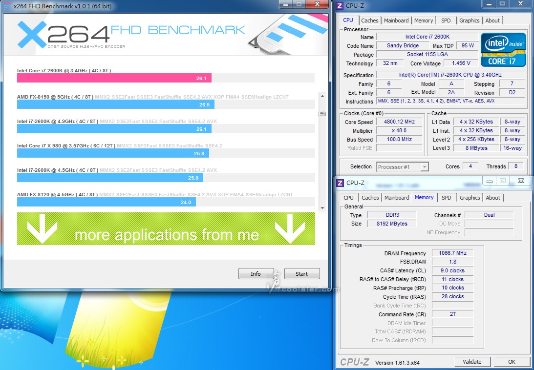Image resolution: width=534 pixels, height=370 pixels.
Task: Click the 'Intel Core i7-2600K @ 3.4GHz' result label
Action: (x=64, y=70)
